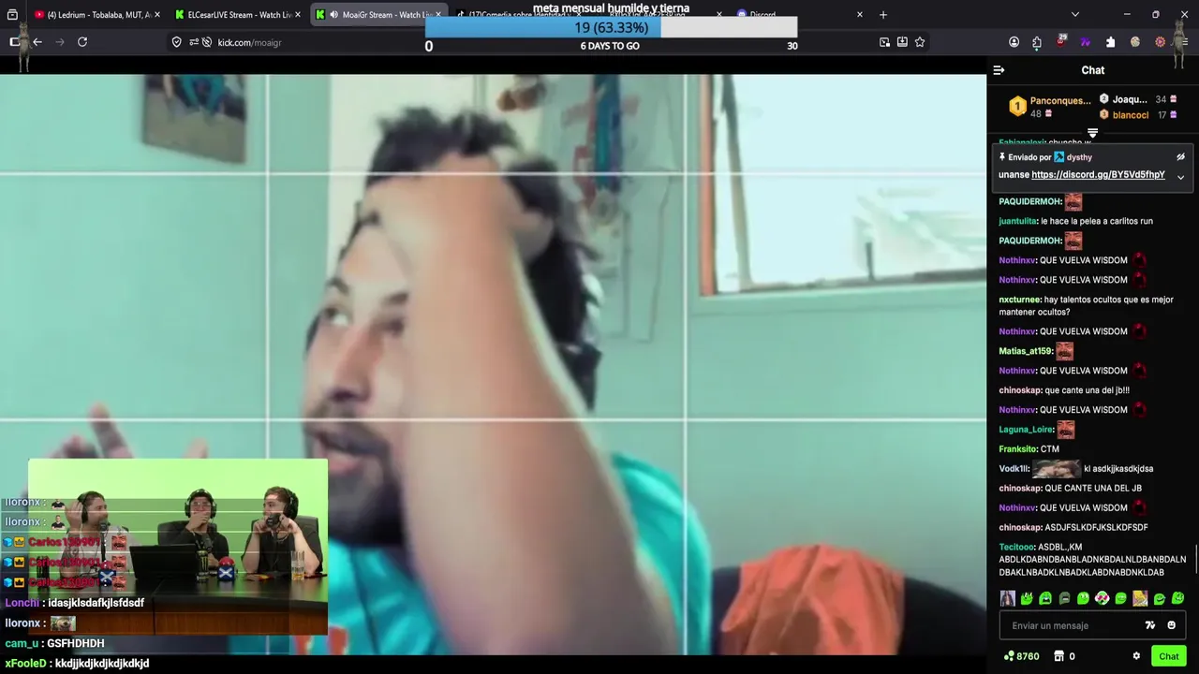Click the Vodk1ll emote image
This screenshot has height=674, width=1199.
(x=1057, y=469)
